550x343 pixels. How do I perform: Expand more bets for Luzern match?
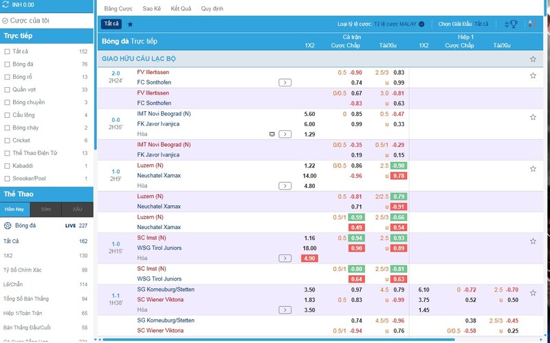click(x=285, y=186)
